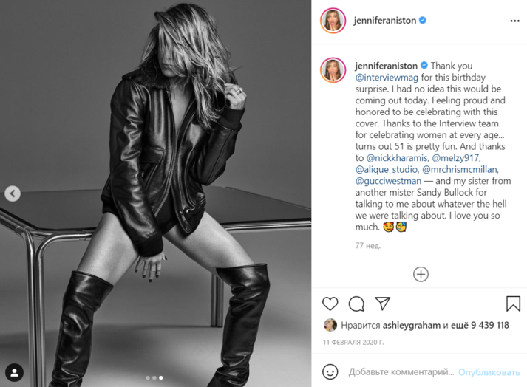Open comments via speech bubble icon
The width and height of the screenshot is (527, 387).
[x=356, y=304]
